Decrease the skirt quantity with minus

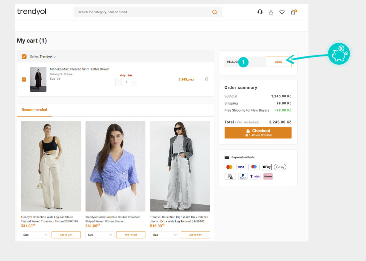pos(118,82)
